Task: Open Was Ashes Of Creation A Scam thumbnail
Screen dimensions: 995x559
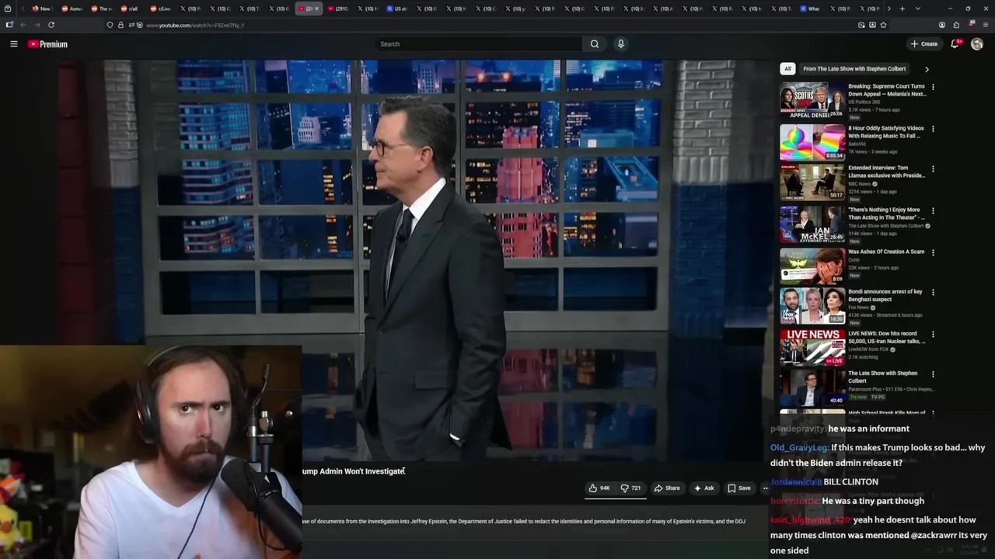Action: (812, 266)
